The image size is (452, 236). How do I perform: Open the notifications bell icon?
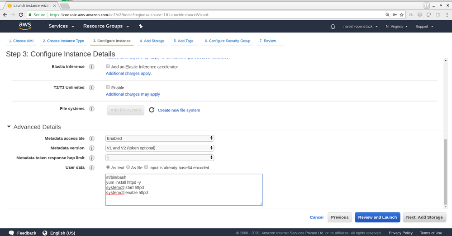pos(333,27)
